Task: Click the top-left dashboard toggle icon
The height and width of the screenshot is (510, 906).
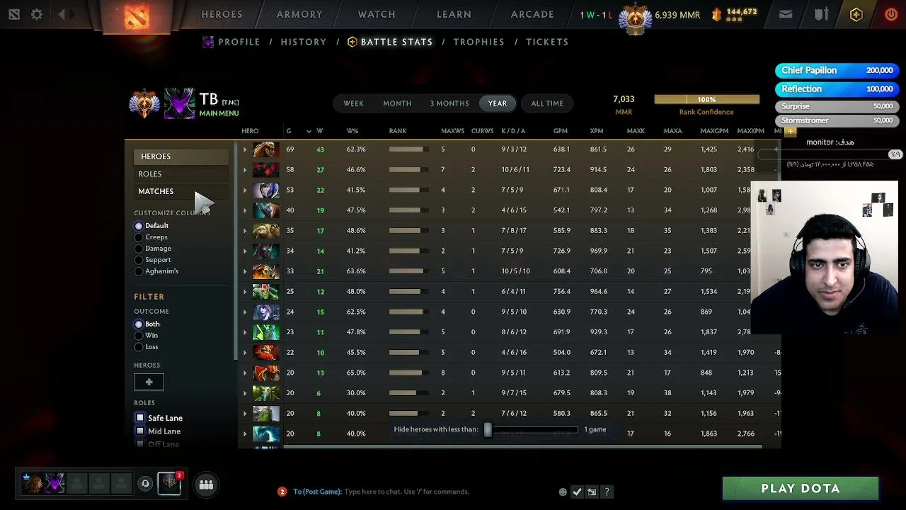Action: point(14,14)
